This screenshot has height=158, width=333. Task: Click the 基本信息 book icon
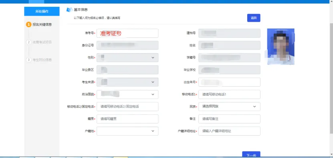coord(69,10)
